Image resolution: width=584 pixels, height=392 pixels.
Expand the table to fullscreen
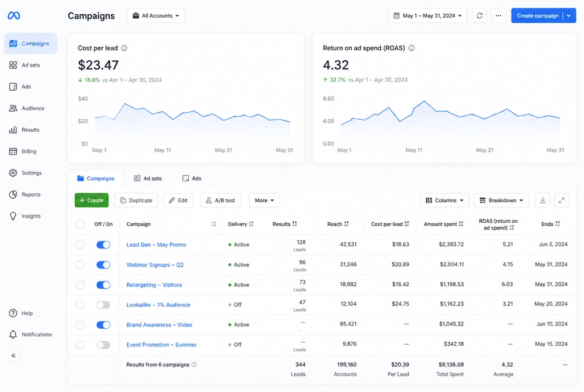[x=561, y=201]
